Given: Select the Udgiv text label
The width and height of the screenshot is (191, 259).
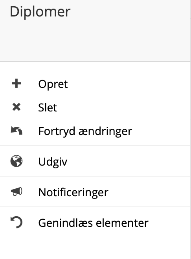Looking at the screenshot, I should click(x=53, y=162).
